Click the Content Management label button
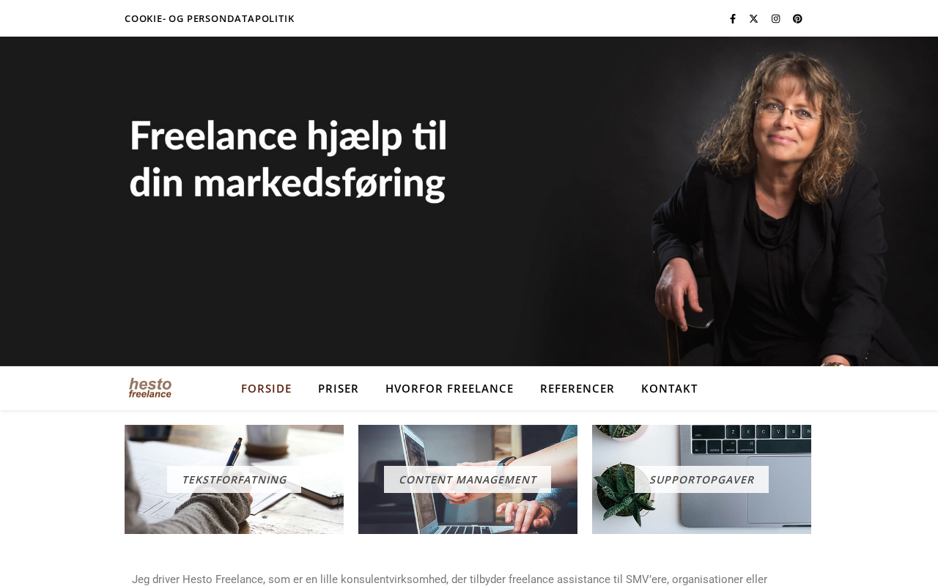Viewport: 938px width, 586px height. pos(468,480)
